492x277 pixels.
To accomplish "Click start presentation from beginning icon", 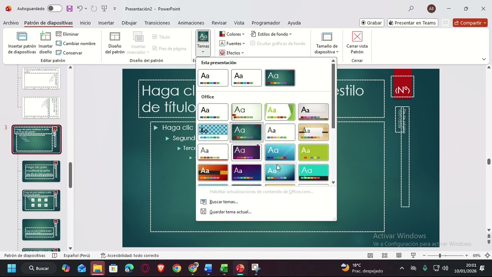I will 104,8.
